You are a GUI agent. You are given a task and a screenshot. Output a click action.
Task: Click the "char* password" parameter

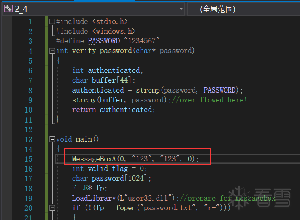(x=164, y=51)
